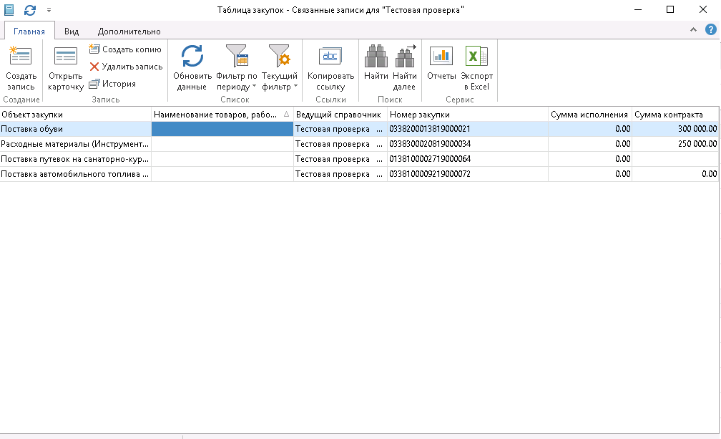Click Сумма контракта column header
The height and width of the screenshot is (439, 721).
click(675, 115)
